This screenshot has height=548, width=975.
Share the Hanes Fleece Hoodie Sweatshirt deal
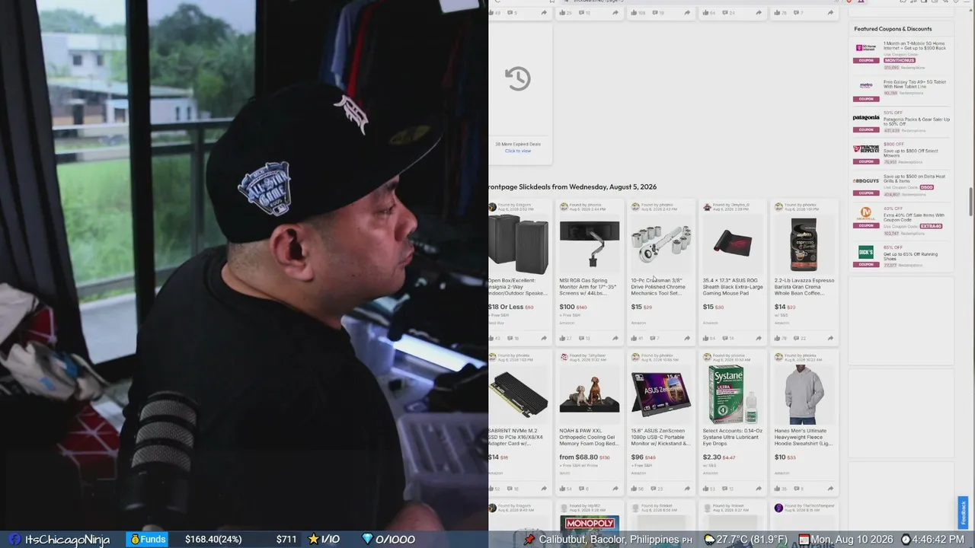coord(830,489)
